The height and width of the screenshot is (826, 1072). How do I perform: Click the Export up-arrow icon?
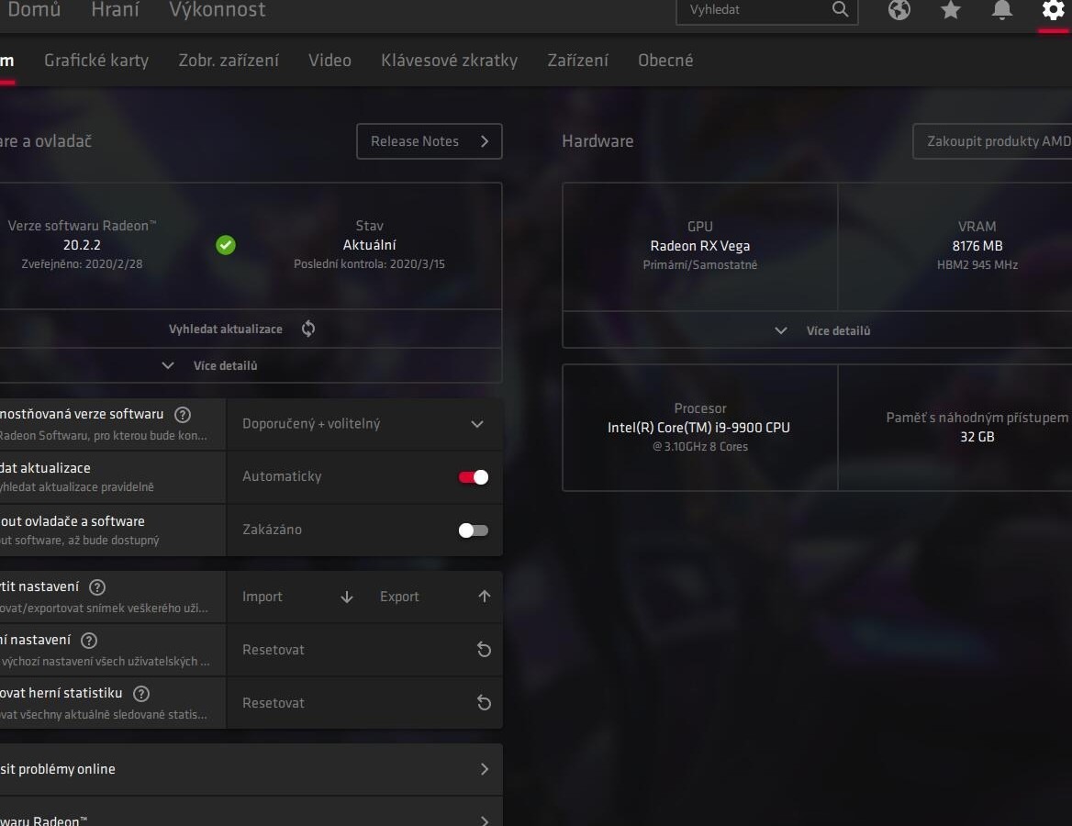click(x=484, y=597)
